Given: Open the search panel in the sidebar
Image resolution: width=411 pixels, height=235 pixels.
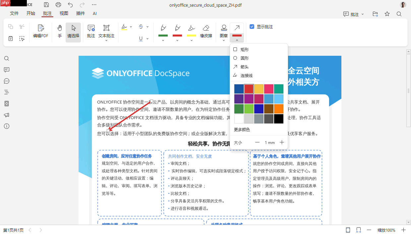Looking at the screenshot, I should pos(7,58).
